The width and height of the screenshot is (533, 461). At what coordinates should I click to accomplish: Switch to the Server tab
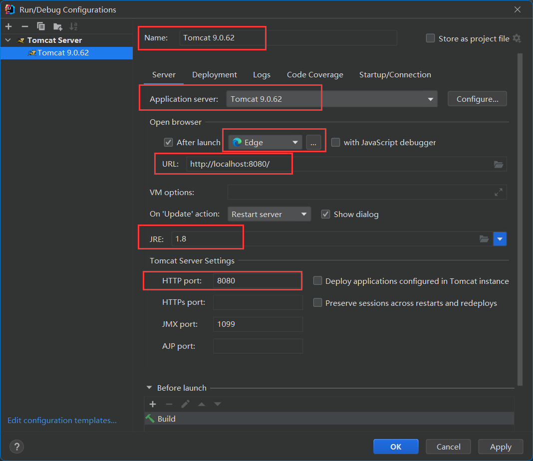coord(164,75)
